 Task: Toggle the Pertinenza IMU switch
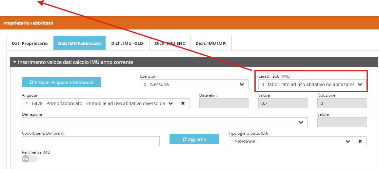pos(30,159)
